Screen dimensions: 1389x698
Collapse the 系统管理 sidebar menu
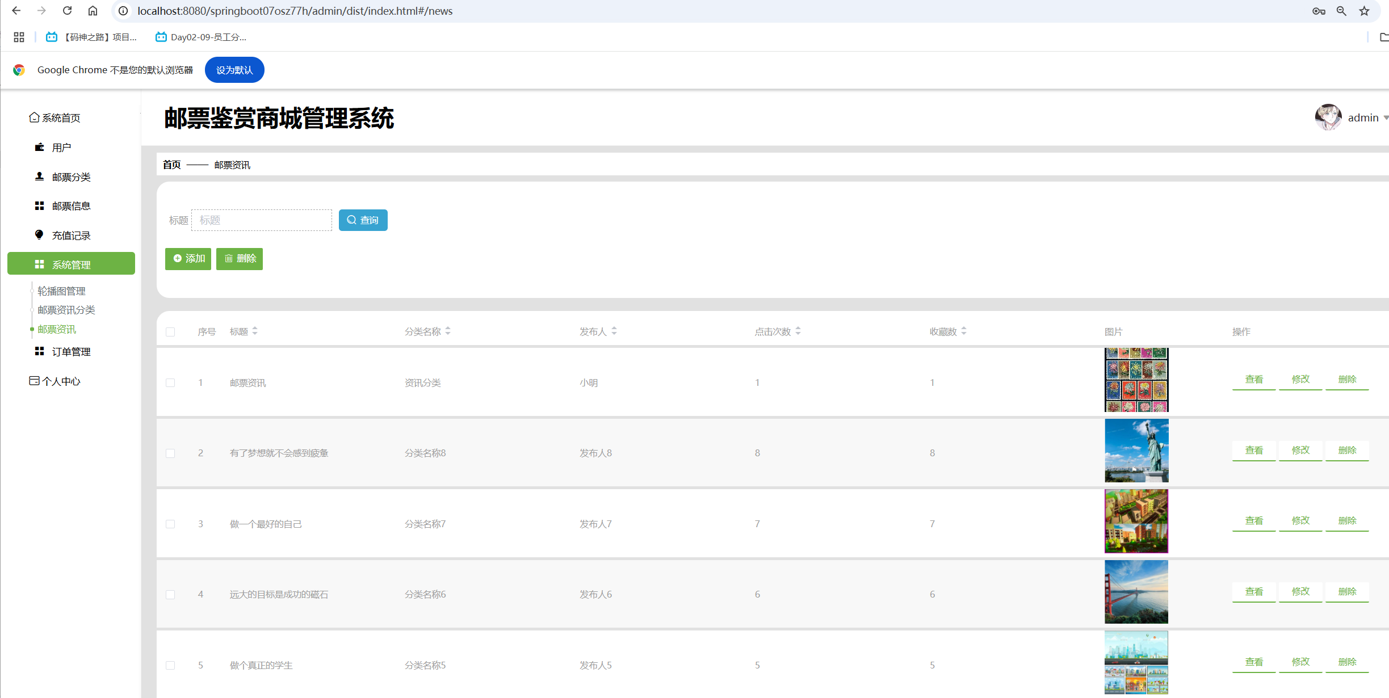pos(71,264)
